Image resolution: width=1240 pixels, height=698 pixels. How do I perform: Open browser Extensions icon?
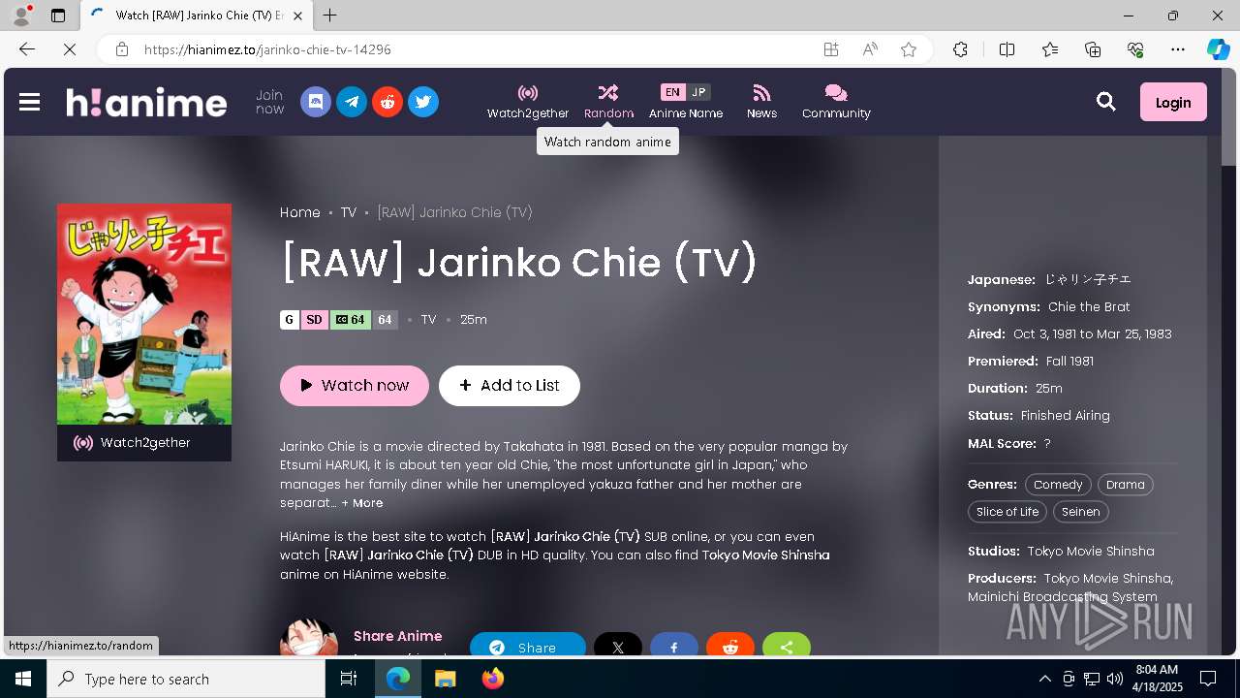point(960,49)
